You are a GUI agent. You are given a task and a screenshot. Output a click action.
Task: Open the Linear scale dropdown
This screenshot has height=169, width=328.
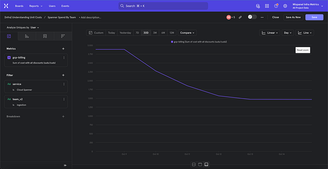[x=269, y=33]
